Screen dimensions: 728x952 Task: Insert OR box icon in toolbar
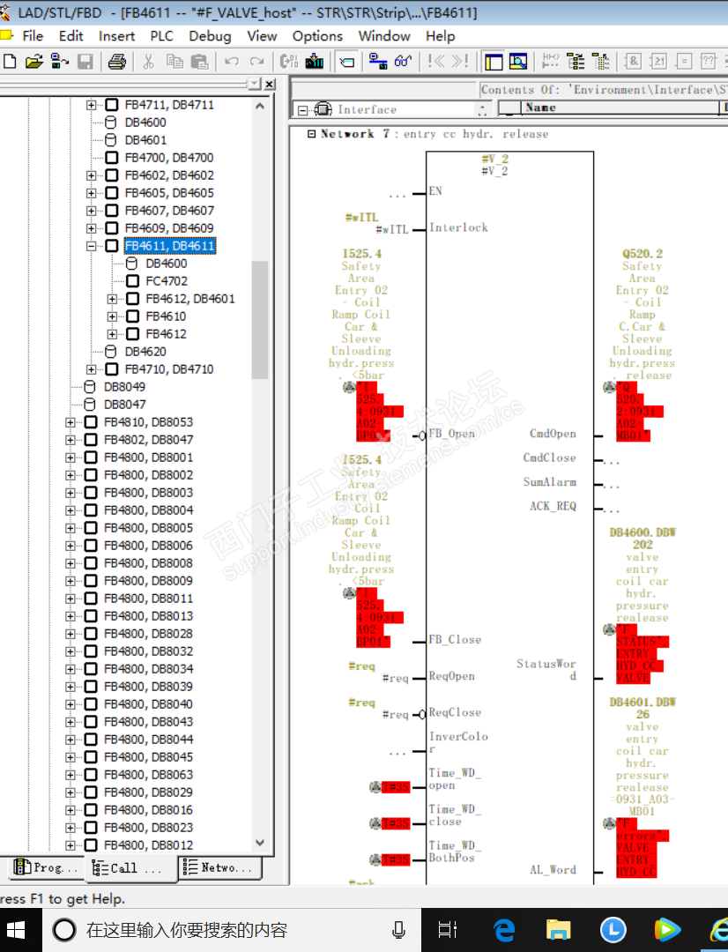658,61
